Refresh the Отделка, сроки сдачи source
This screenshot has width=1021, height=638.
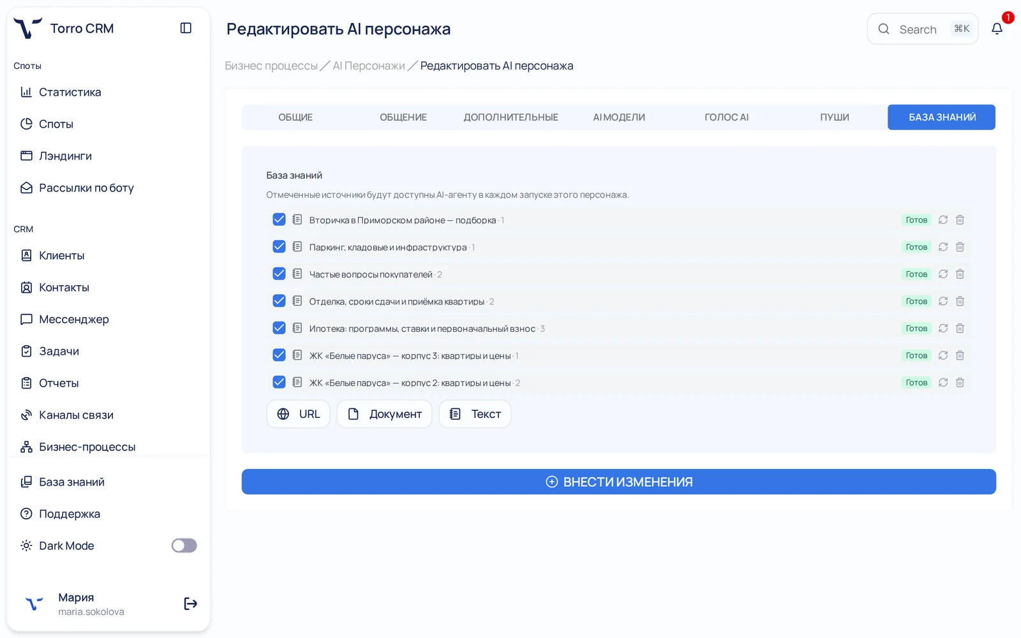point(943,301)
